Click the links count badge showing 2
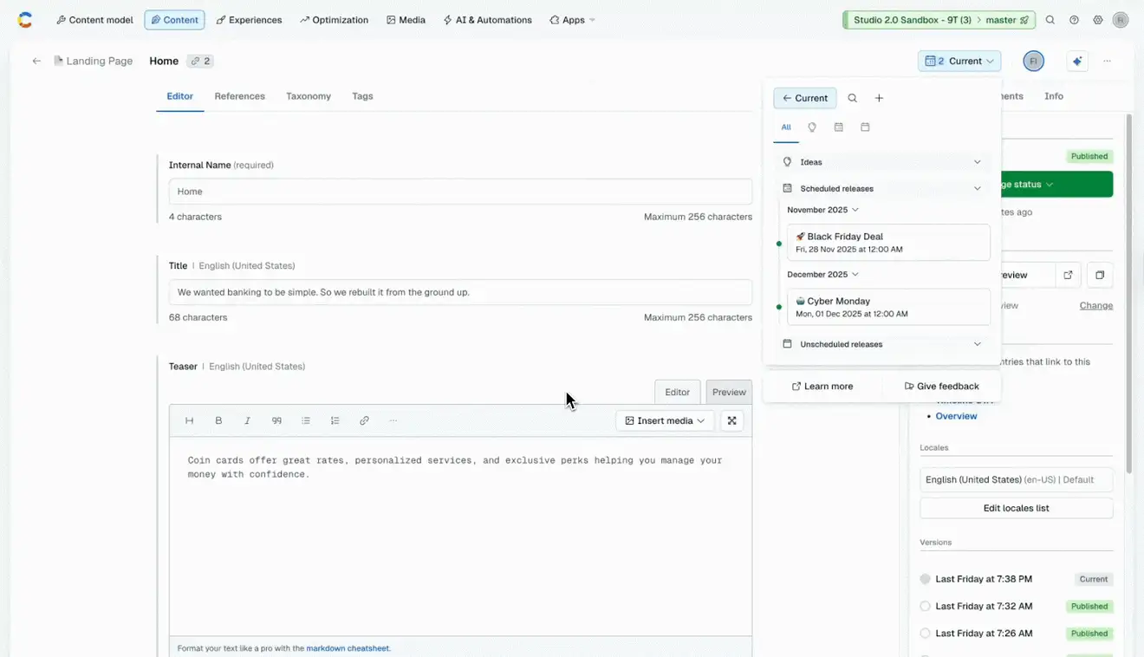Viewport: 1144px width, 657px height. pos(201,61)
